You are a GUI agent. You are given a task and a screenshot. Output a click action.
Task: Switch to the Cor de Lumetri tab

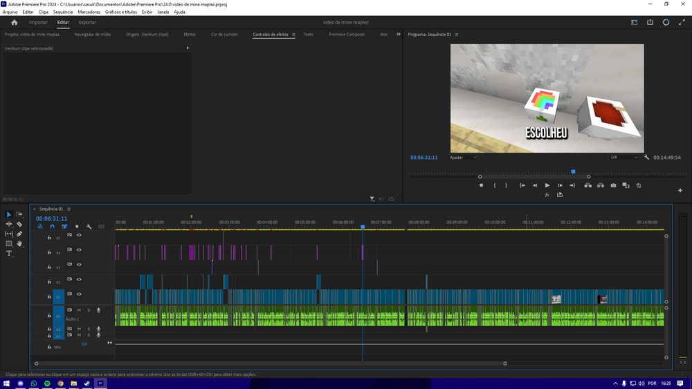point(224,34)
